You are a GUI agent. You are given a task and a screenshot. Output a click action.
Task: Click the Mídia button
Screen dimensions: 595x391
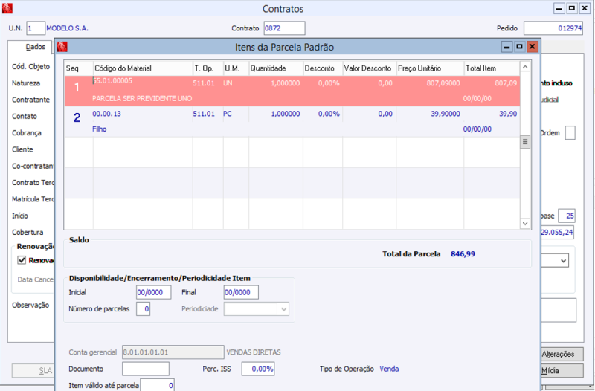(x=562, y=370)
